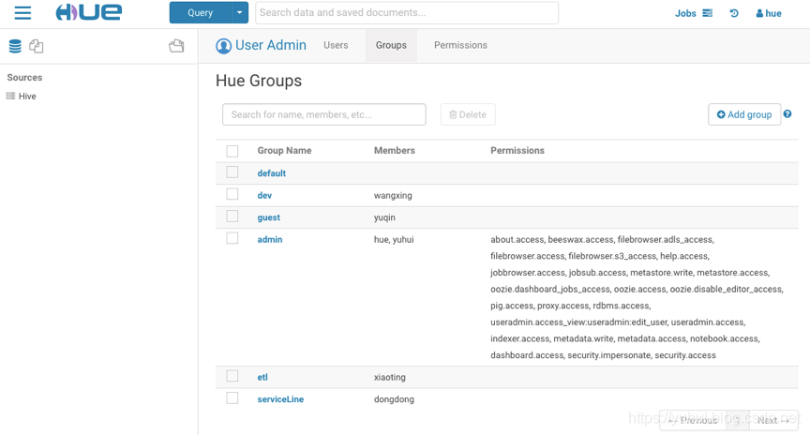Click the yuqin member cell
Screen dimensions: 810x435
pyautogui.click(x=384, y=217)
